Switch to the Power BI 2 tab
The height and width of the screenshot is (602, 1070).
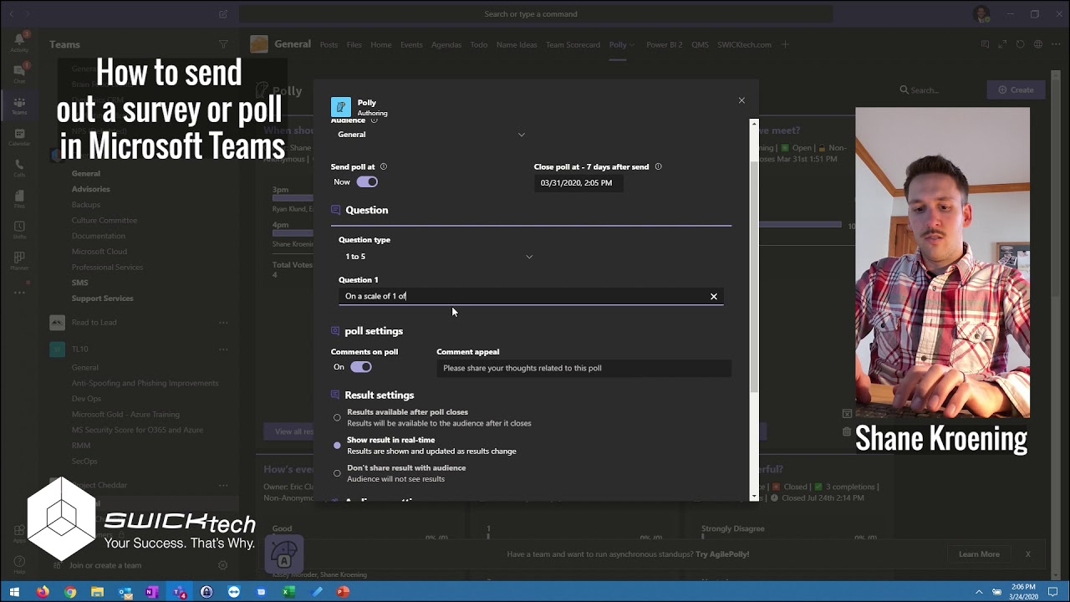(665, 45)
